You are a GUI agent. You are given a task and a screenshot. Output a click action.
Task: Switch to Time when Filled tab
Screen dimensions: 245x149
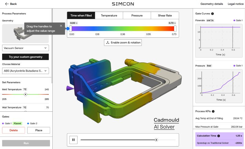(x=81, y=15)
